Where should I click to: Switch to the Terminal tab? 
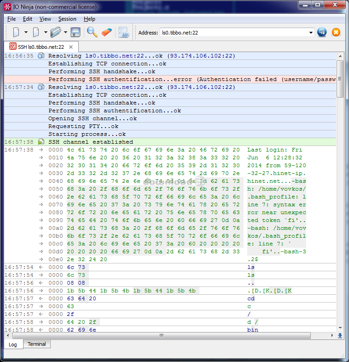click(x=37, y=344)
